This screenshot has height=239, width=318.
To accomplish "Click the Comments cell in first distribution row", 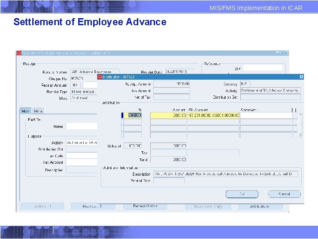I will point(266,116).
